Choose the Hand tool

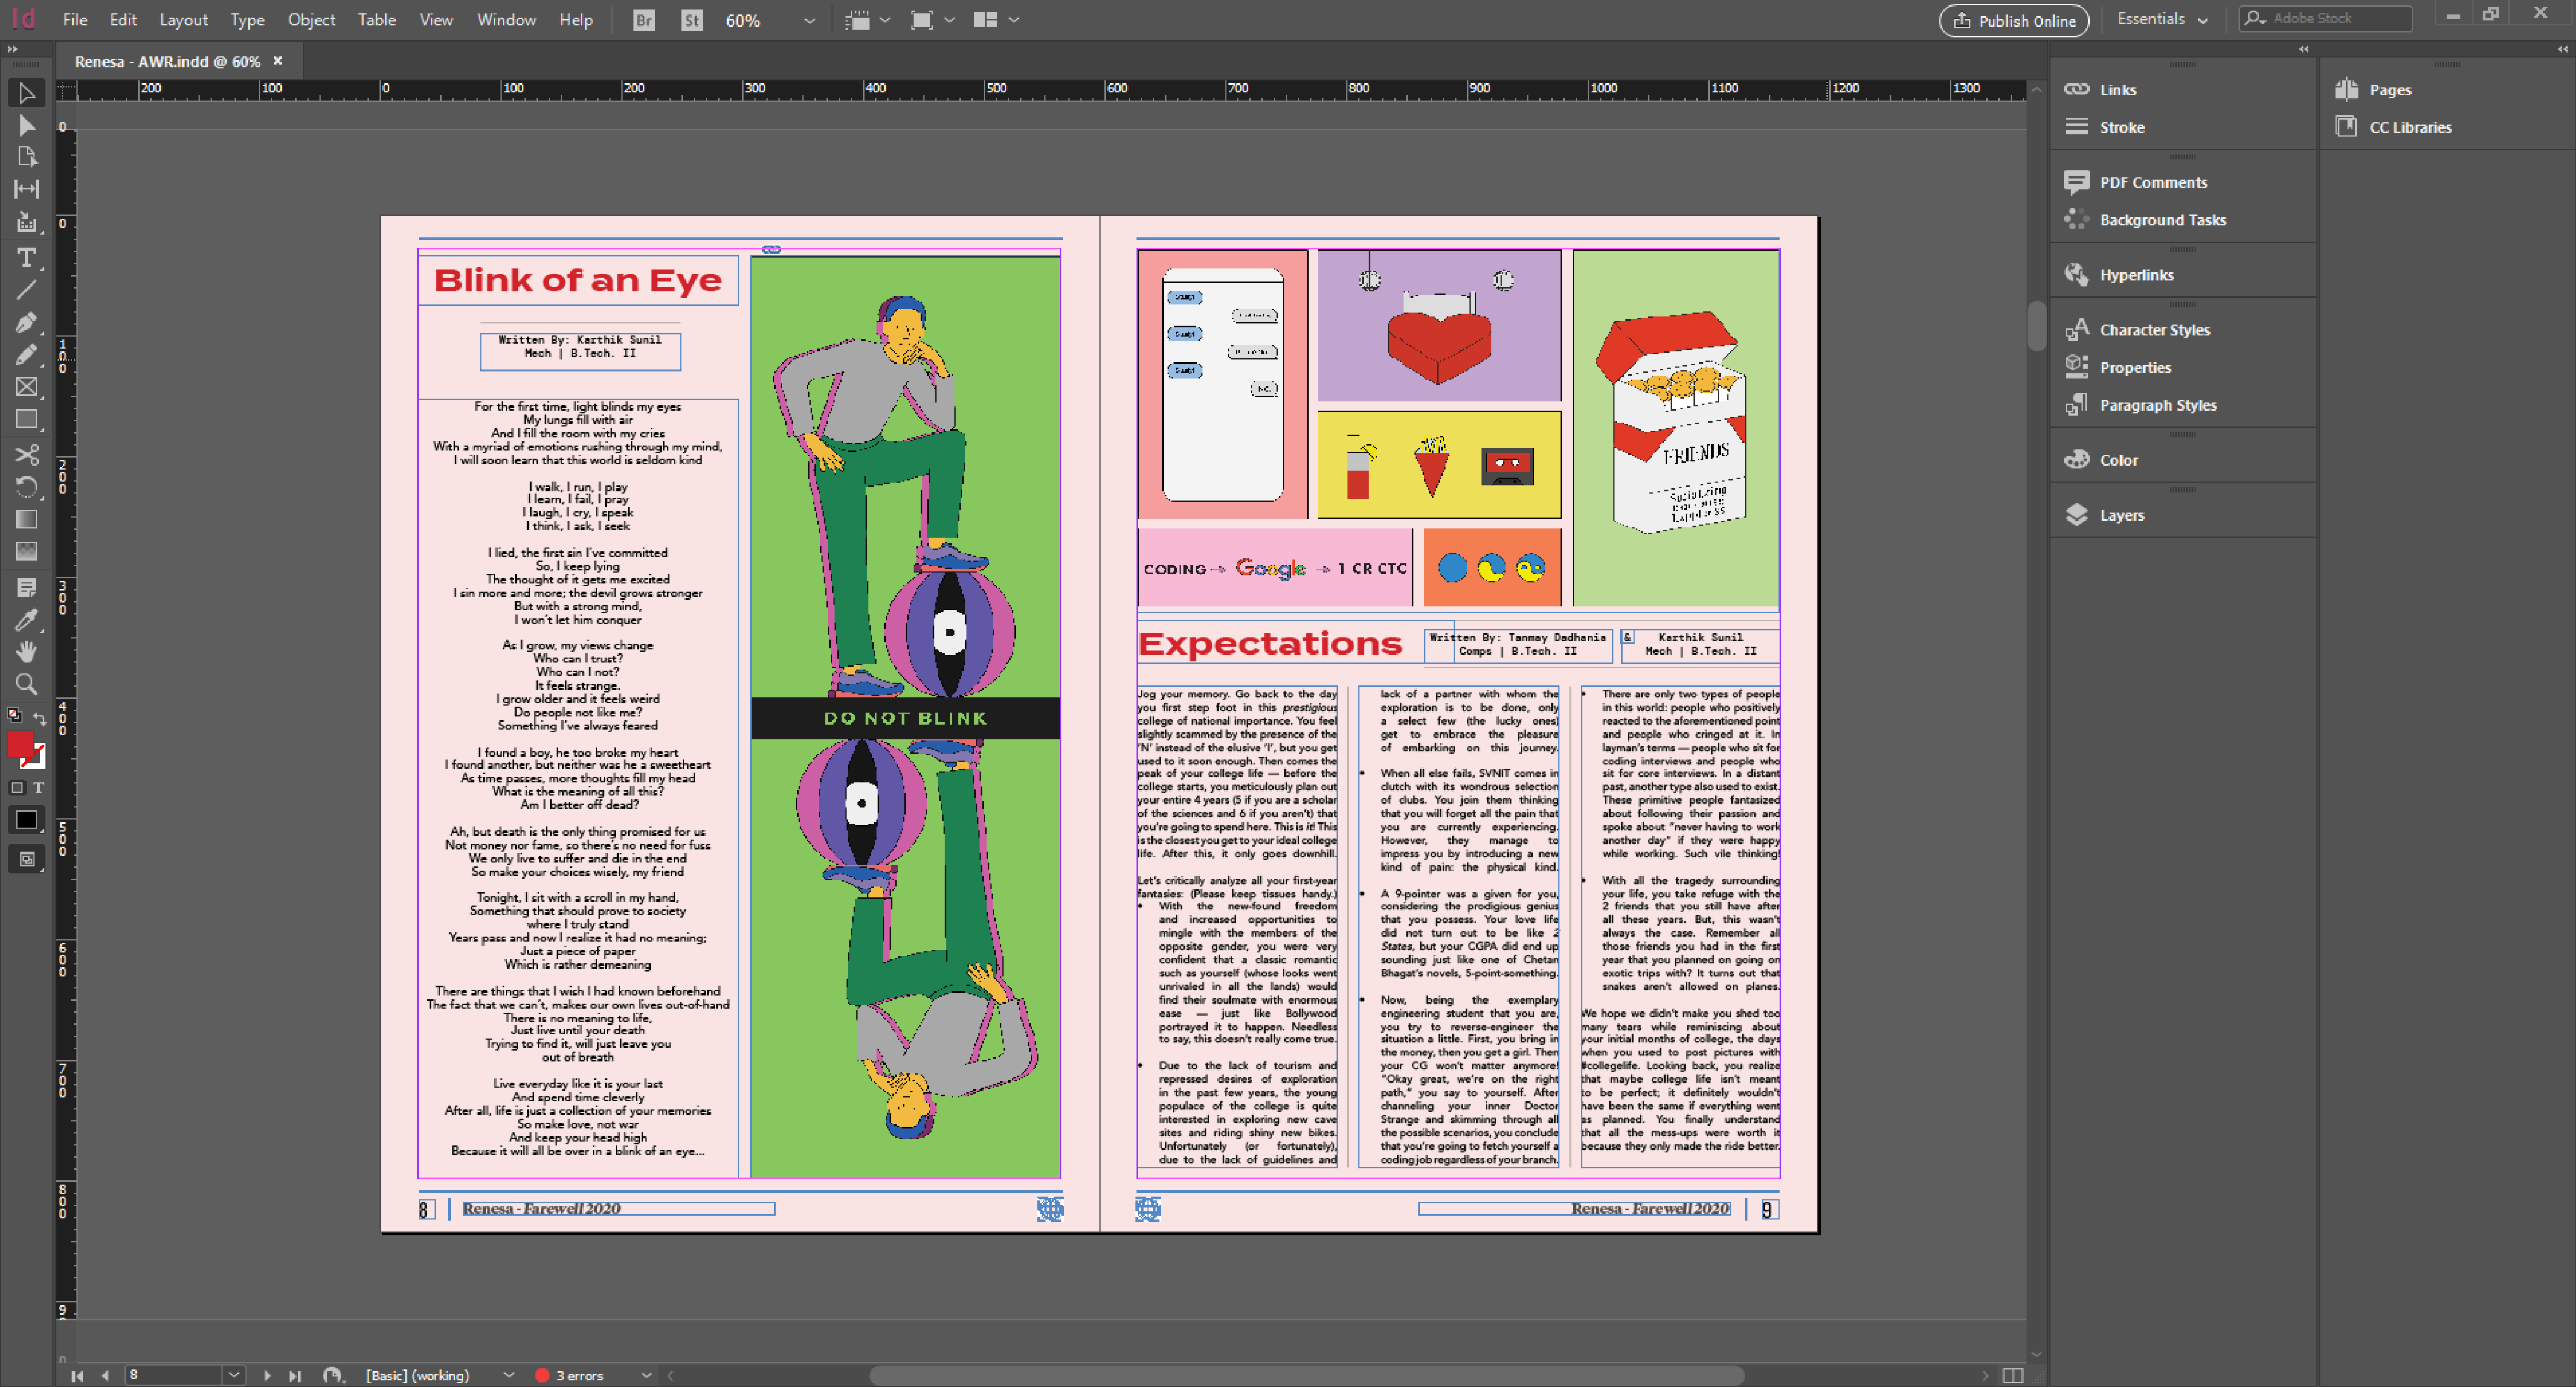coord(27,652)
